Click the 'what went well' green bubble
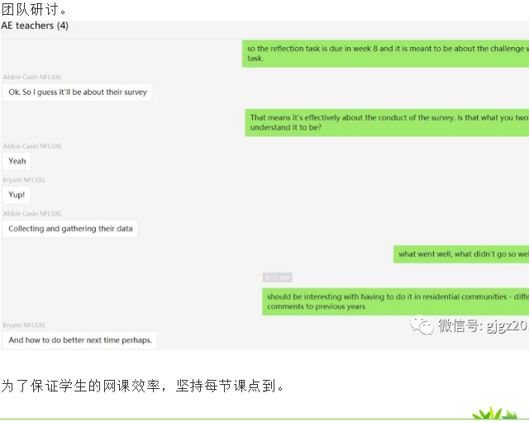This screenshot has height=422, width=529. (461, 254)
